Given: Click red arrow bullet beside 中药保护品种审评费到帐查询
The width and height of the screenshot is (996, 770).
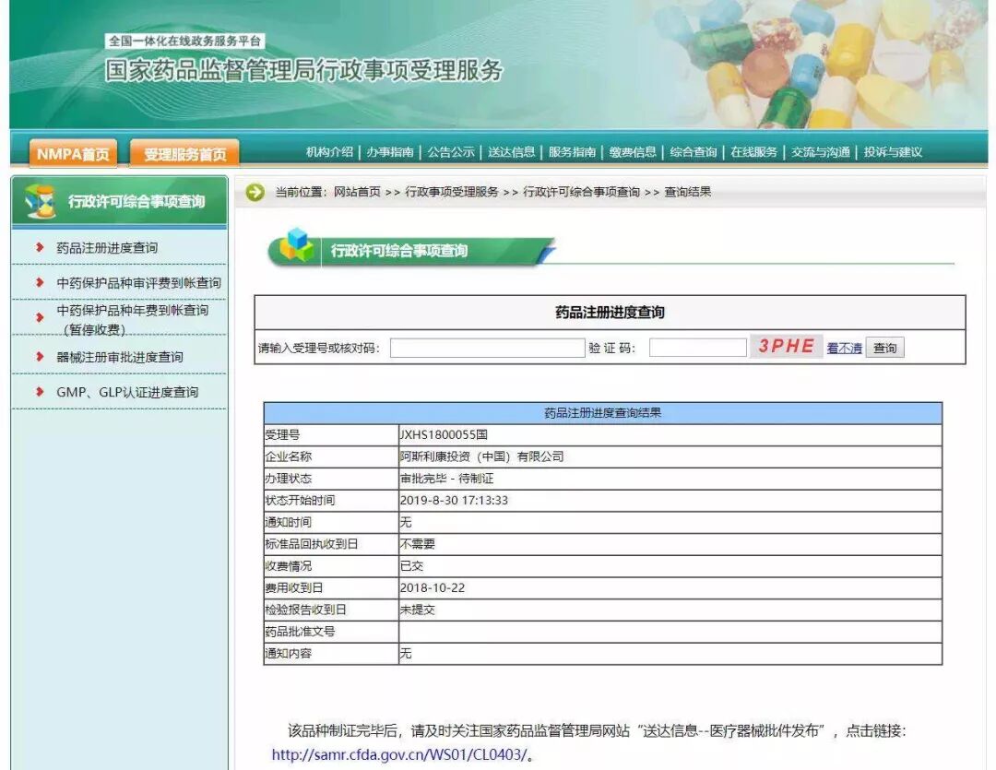Looking at the screenshot, I should [x=40, y=282].
